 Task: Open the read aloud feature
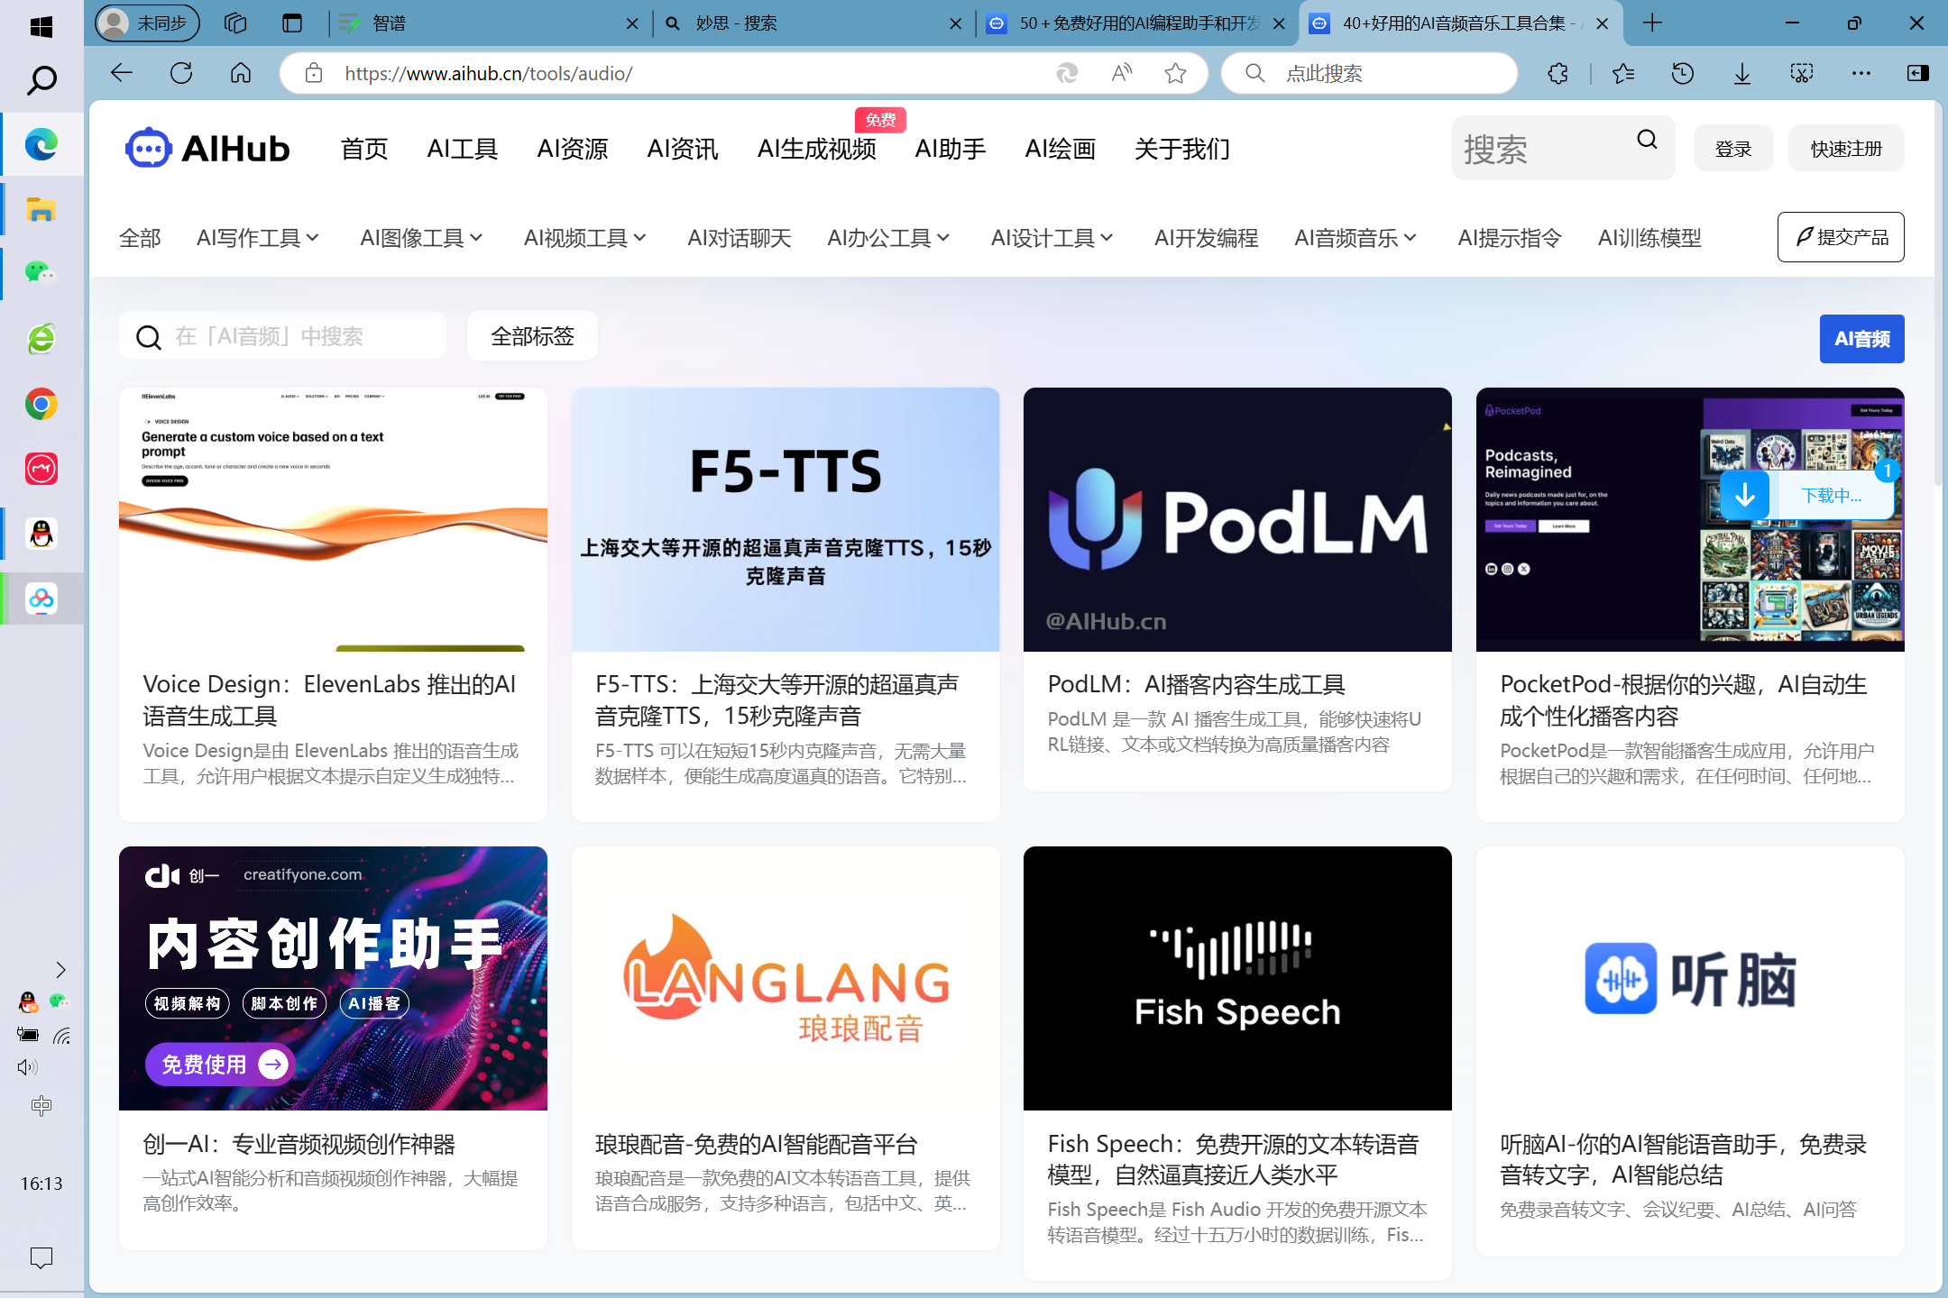point(1121,73)
